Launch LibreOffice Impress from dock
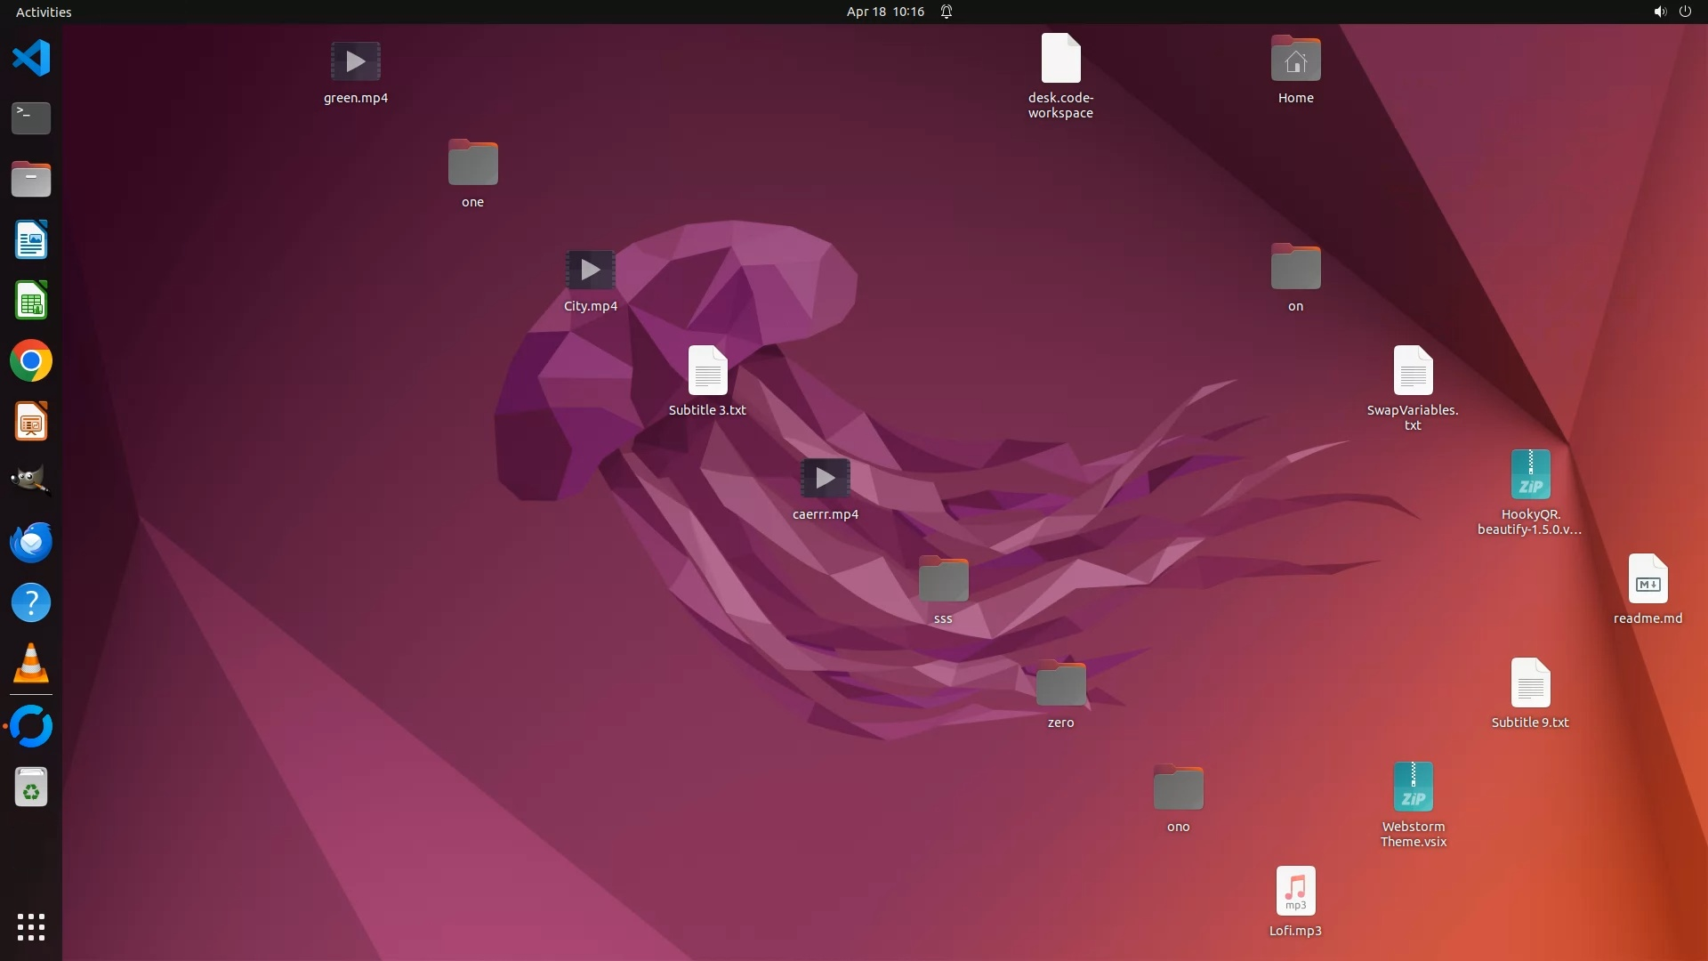 [x=31, y=422]
